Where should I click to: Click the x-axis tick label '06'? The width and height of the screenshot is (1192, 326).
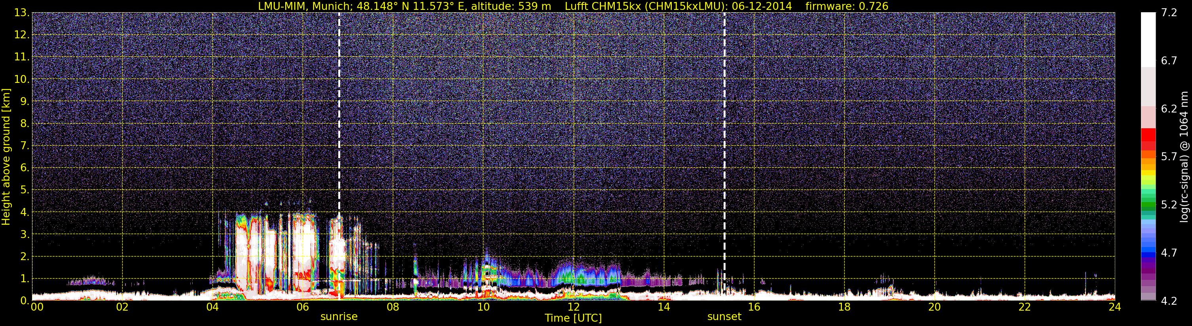303,307
